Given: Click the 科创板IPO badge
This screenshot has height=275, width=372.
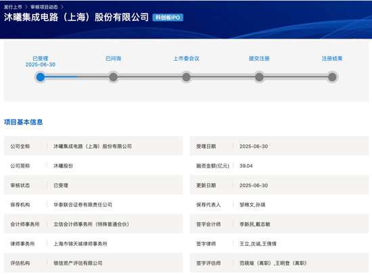Looking at the screenshot, I should click(x=168, y=18).
